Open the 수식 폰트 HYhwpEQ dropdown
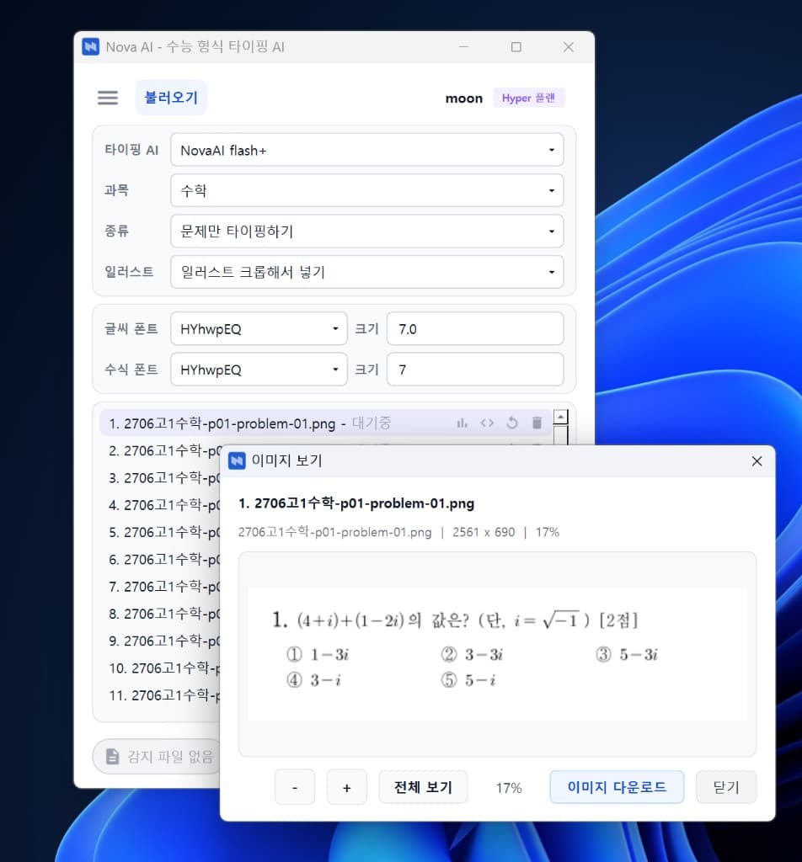 coord(259,370)
